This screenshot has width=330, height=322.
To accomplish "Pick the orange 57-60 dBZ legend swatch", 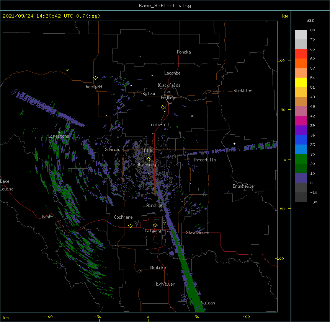I will coord(301,63).
